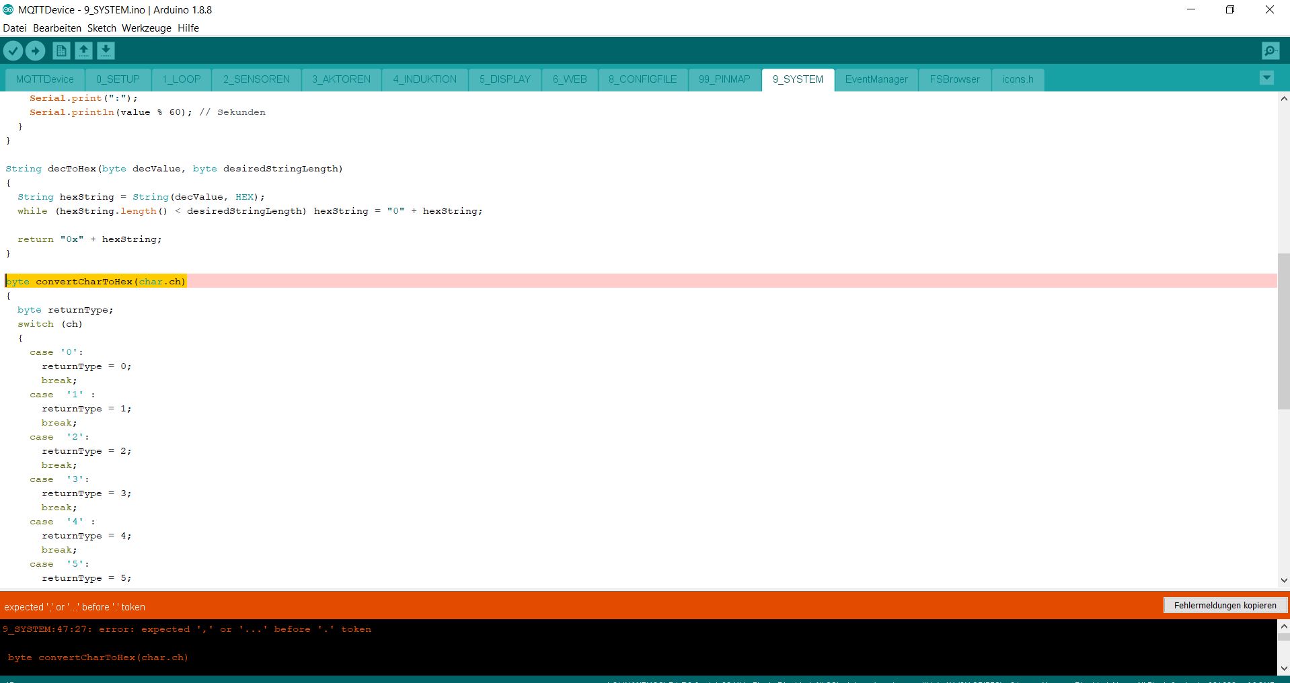Click Fehlermeldungen kopieren button
Viewport: 1290px width, 683px height.
[x=1224, y=606]
